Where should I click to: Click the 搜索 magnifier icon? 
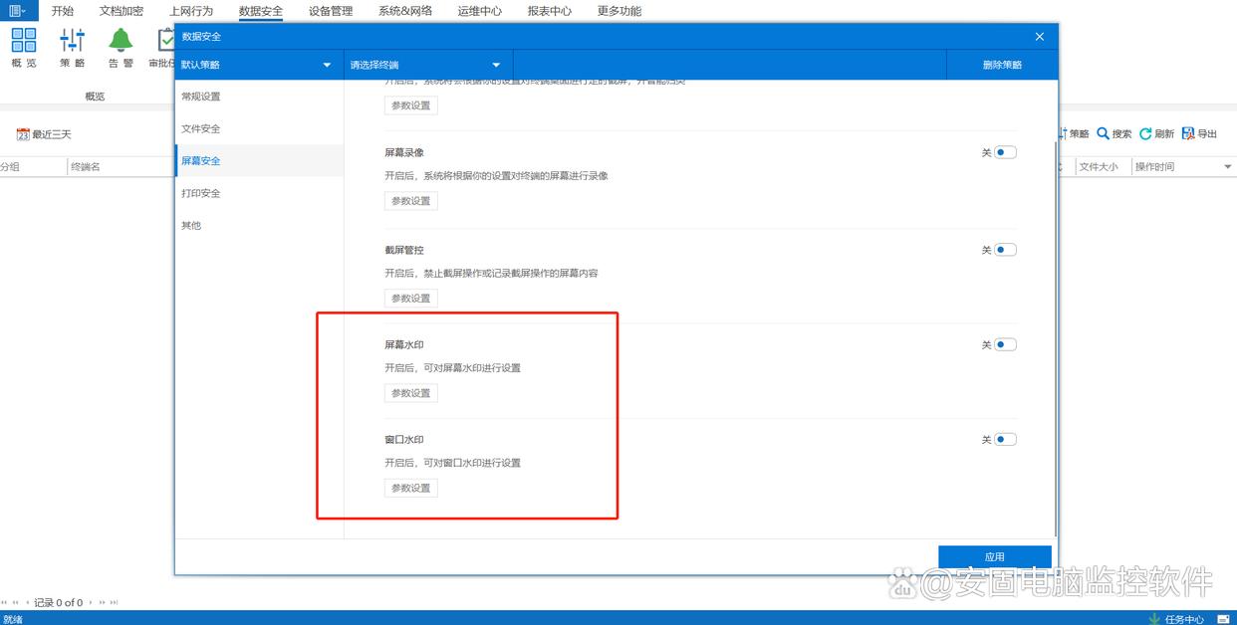pyautogui.click(x=1104, y=133)
